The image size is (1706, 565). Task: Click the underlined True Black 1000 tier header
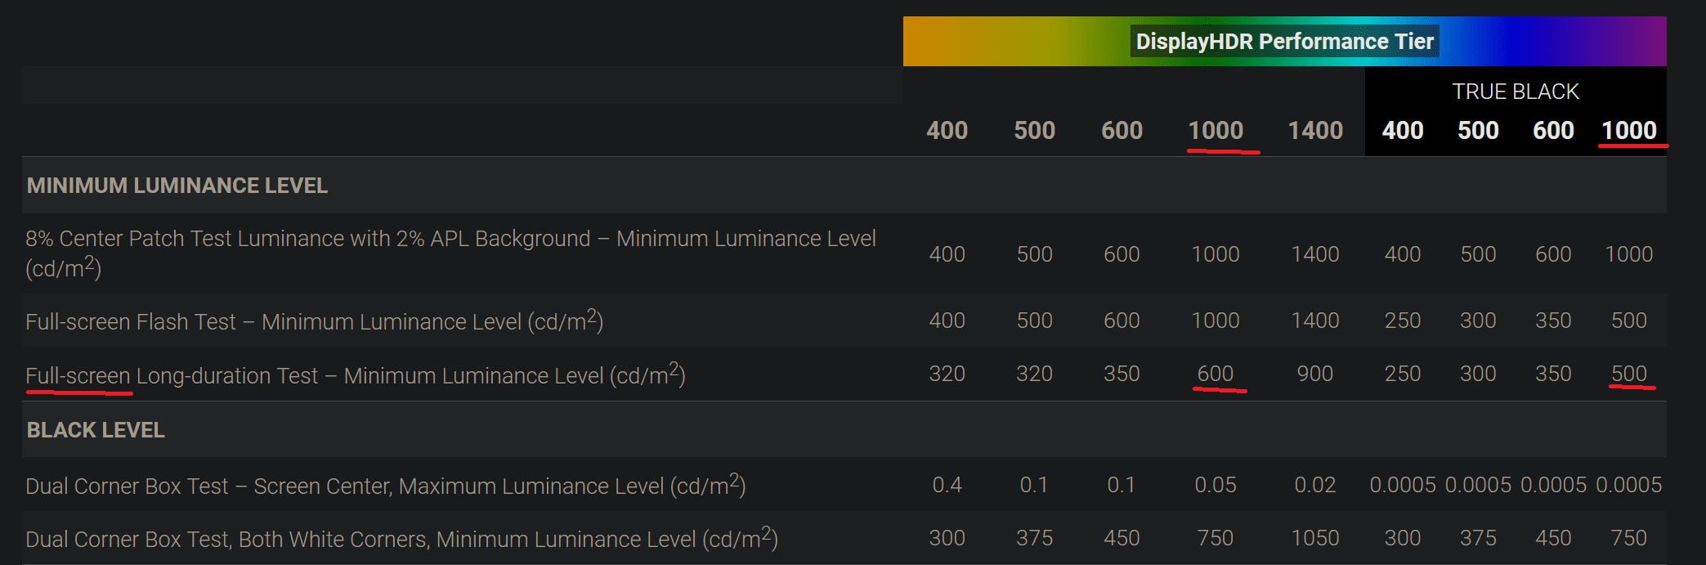[1629, 130]
